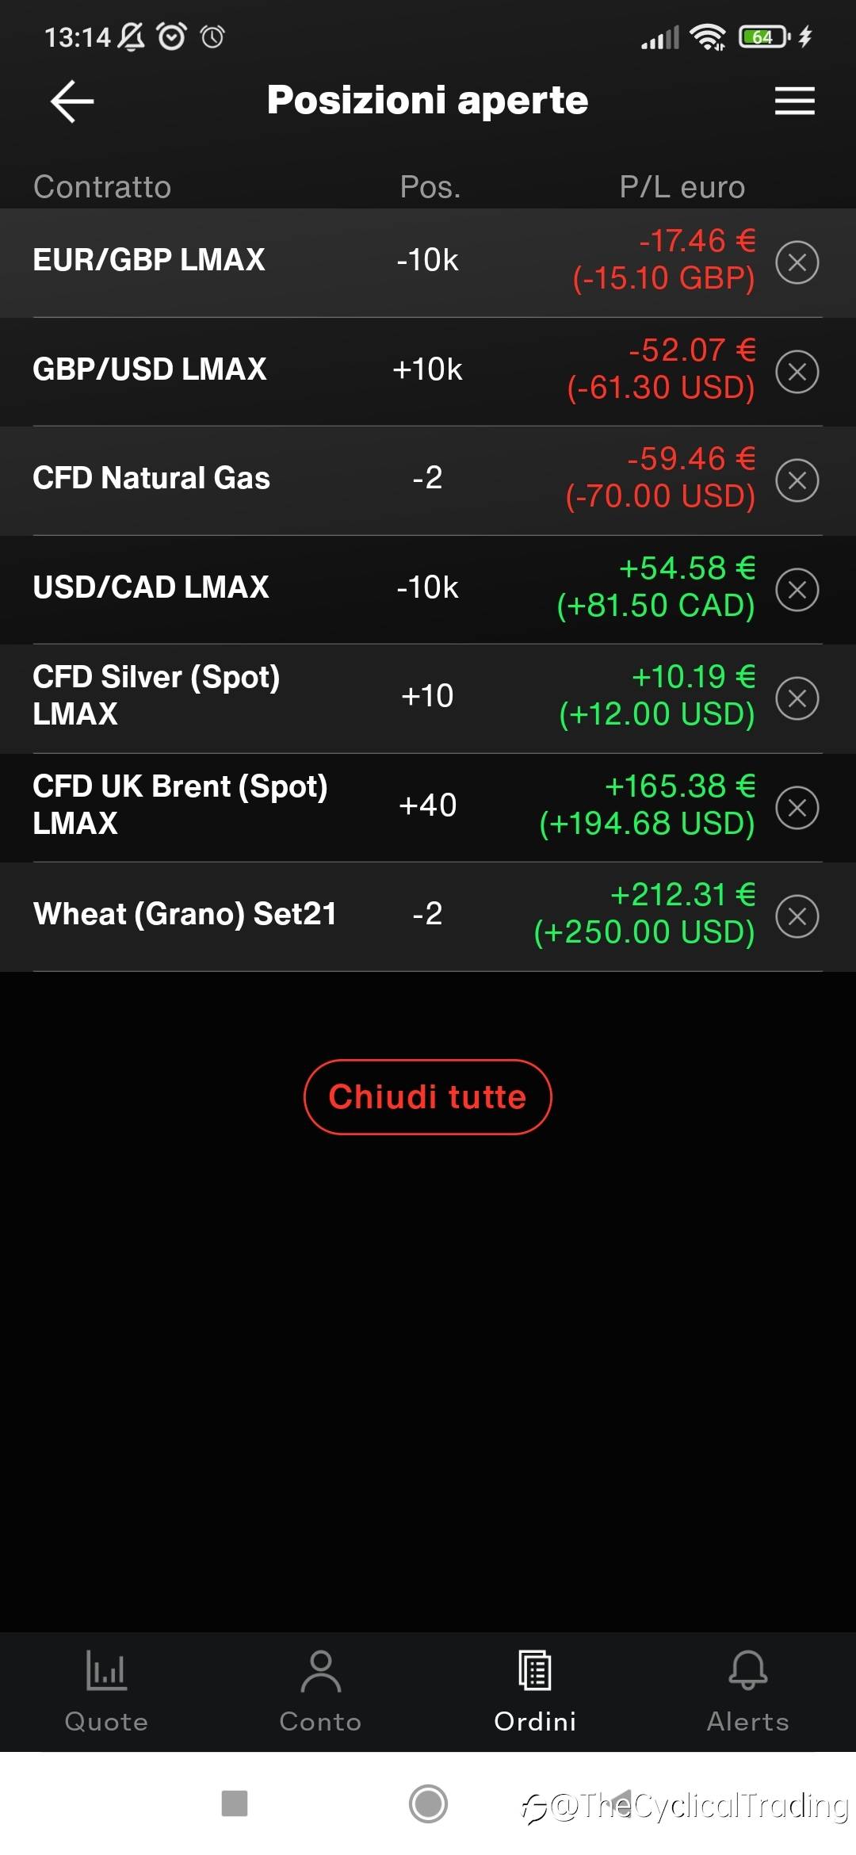Open the EUR/GBP LMAX contract row
This screenshot has height=1855, width=856.
pyautogui.click(x=149, y=260)
